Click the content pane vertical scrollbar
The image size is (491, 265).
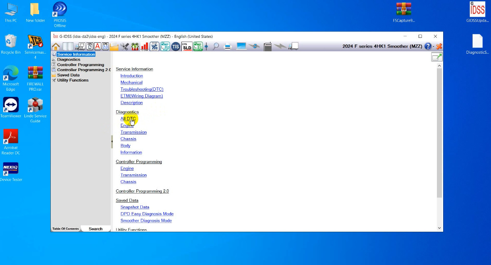tap(439, 133)
